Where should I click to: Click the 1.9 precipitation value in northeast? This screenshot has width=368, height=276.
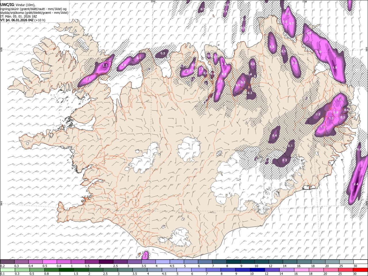click(335, 68)
